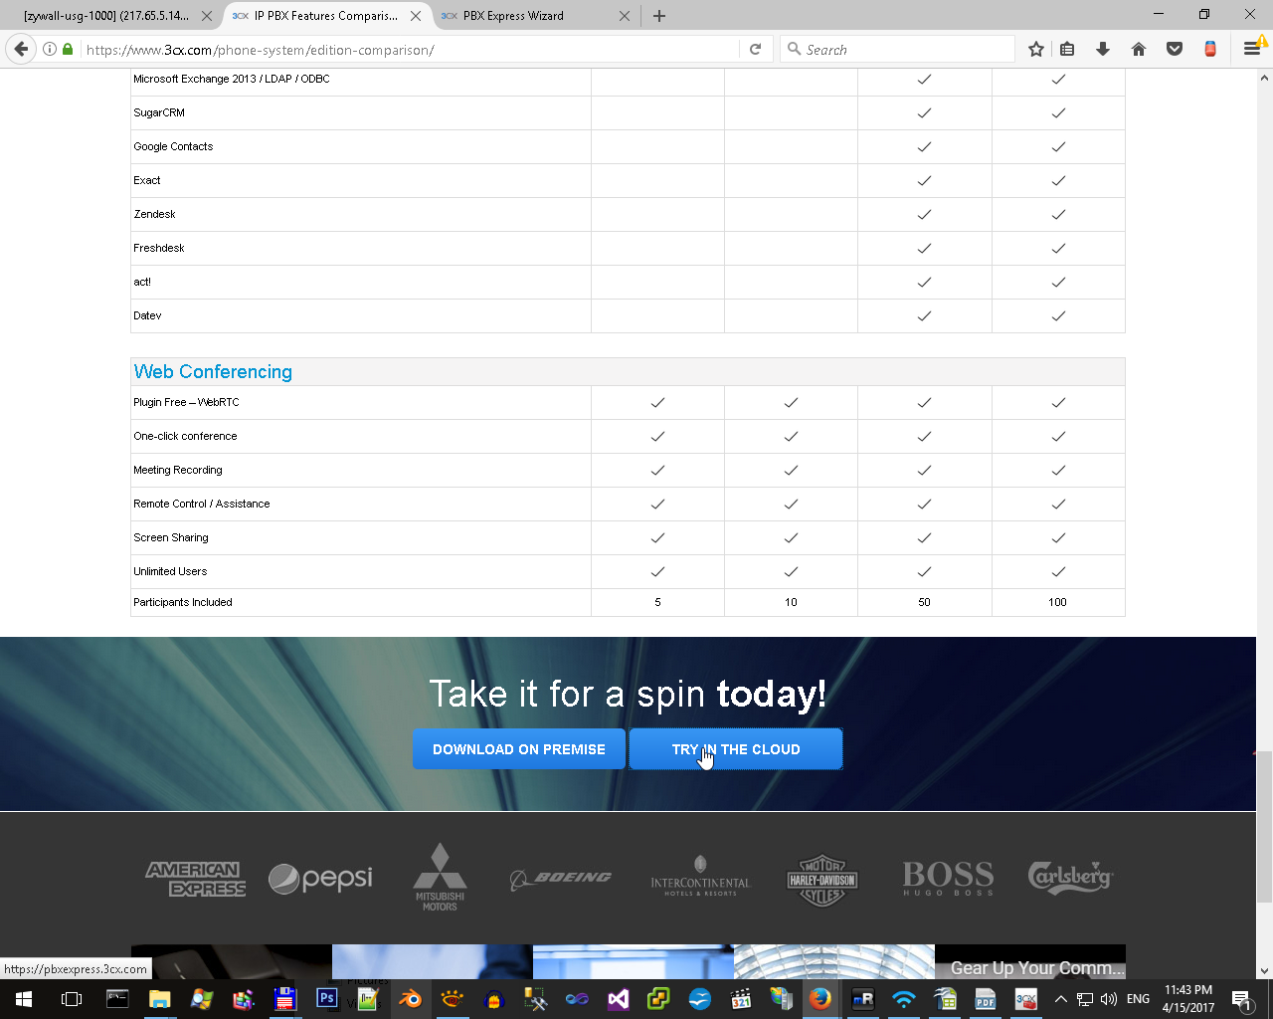Click the 'Plugin Free – WebRTC' row label

(186, 402)
